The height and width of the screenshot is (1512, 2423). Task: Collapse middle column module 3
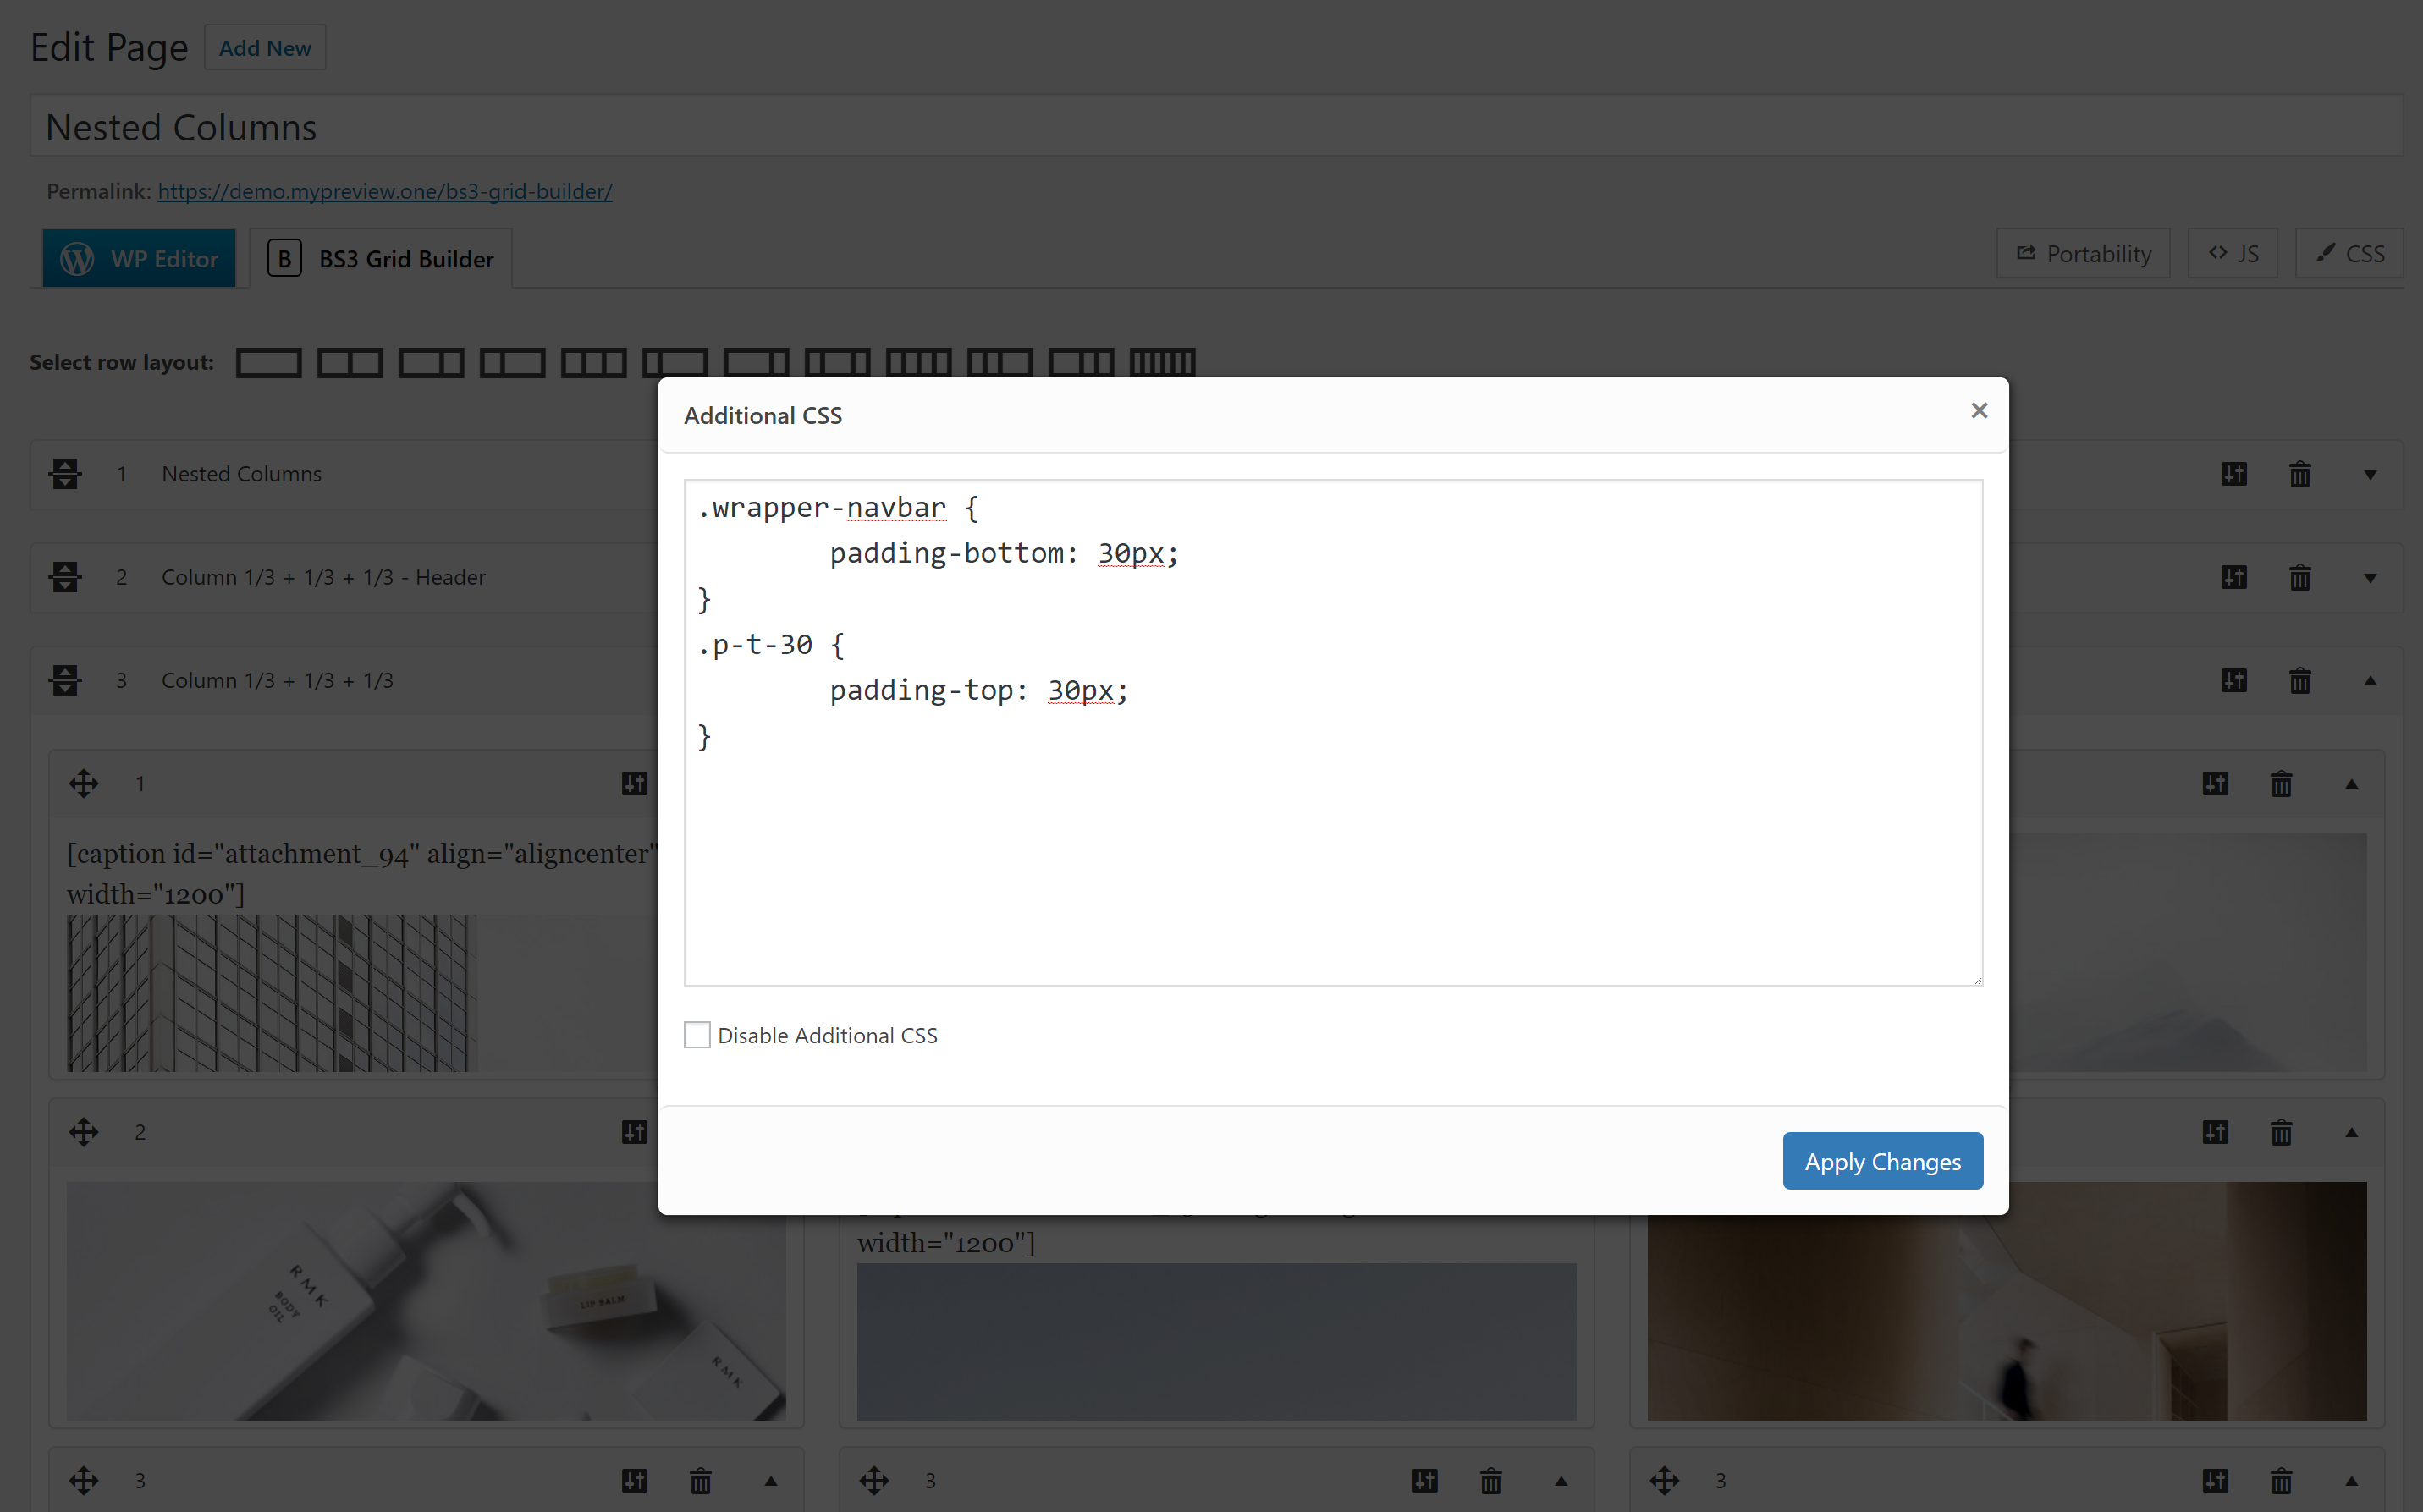click(x=1561, y=1481)
